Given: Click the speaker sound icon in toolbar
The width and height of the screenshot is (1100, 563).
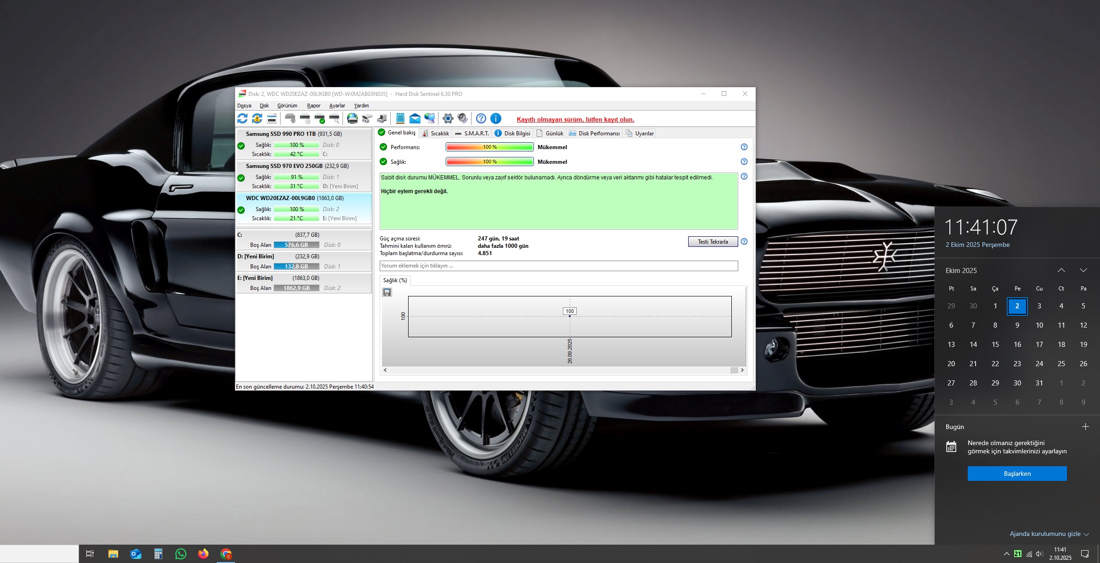Looking at the screenshot, I should pyautogui.click(x=462, y=119).
